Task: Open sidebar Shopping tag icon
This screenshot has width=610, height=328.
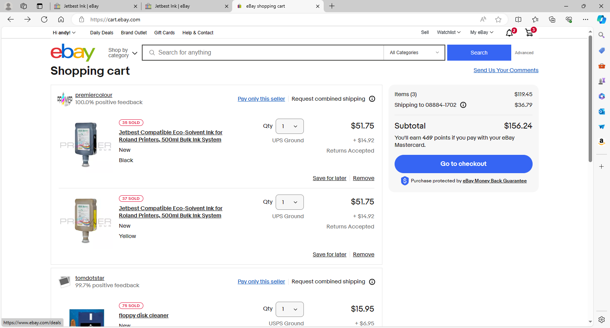Action: [602, 50]
